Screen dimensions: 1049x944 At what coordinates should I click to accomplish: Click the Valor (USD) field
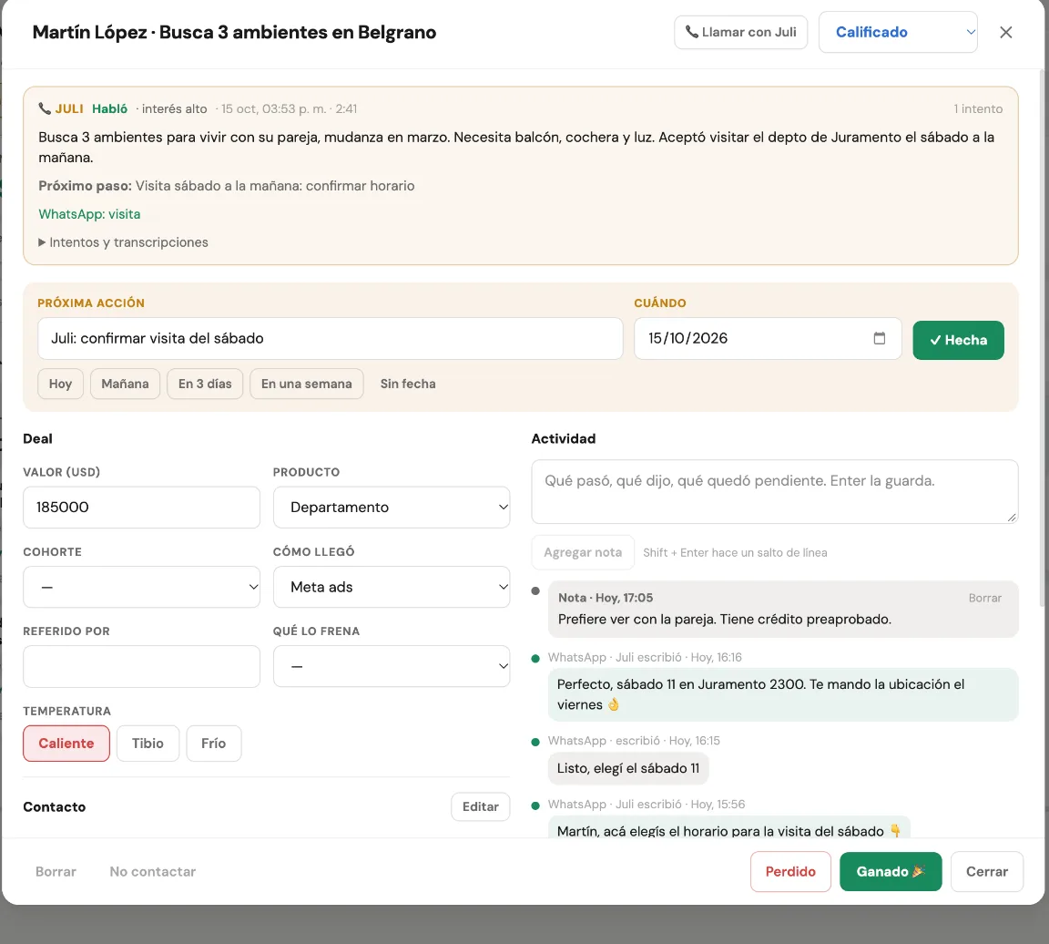click(x=141, y=507)
